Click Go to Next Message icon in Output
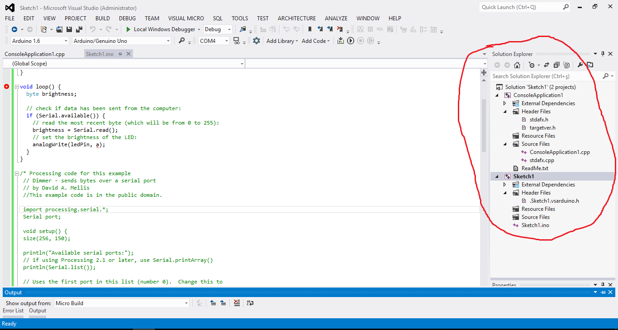The image size is (618, 330). [x=223, y=303]
